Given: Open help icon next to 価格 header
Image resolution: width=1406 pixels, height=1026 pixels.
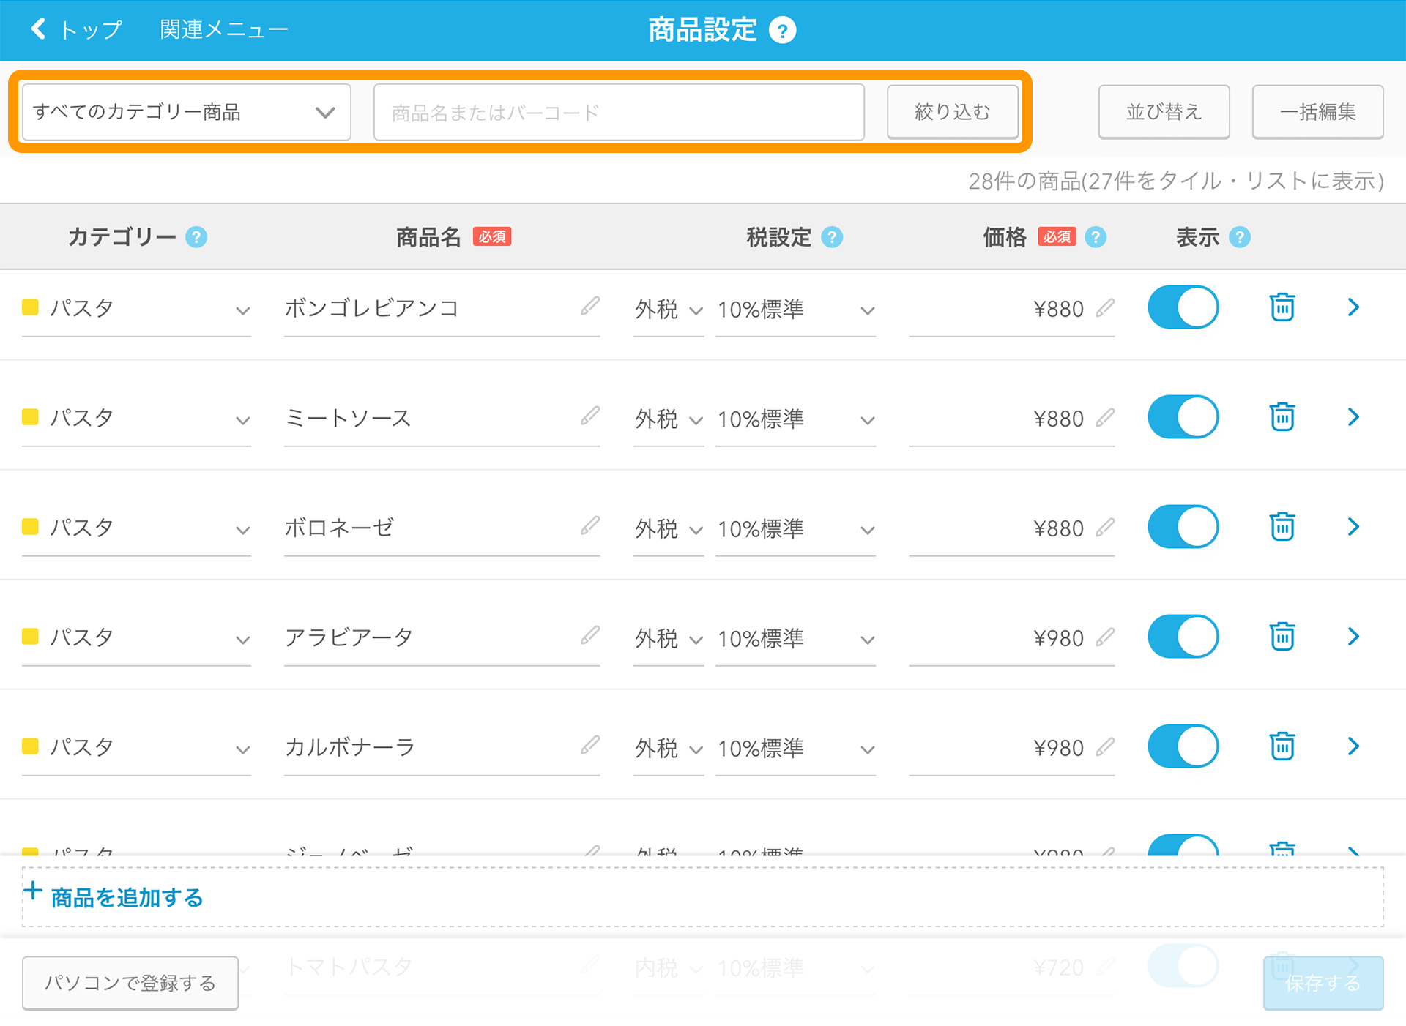Looking at the screenshot, I should pos(1096,237).
